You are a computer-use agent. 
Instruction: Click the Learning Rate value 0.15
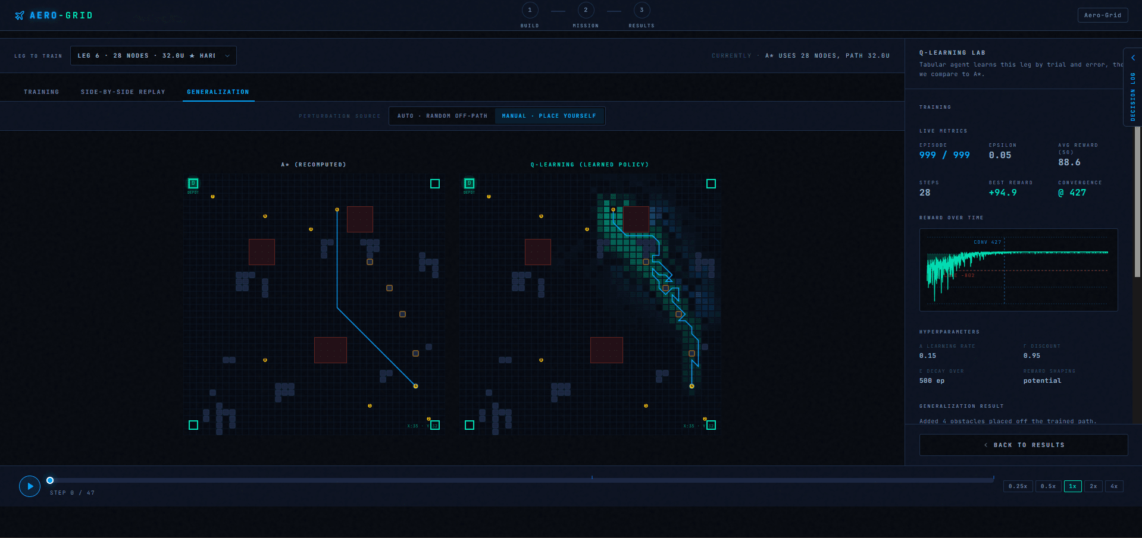pyautogui.click(x=928, y=356)
